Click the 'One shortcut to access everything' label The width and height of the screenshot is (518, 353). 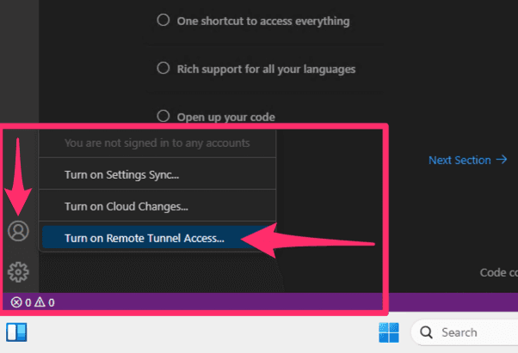pos(265,21)
